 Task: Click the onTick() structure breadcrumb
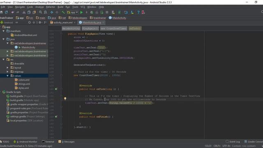coord(135,28)
